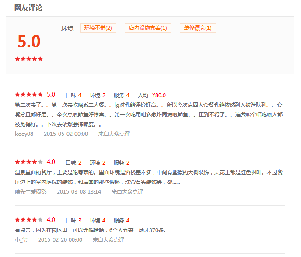Screen dimensions: 301x257
Task: Click 来自大众点评 in koey08's review
Action: pyautogui.click(x=114, y=134)
